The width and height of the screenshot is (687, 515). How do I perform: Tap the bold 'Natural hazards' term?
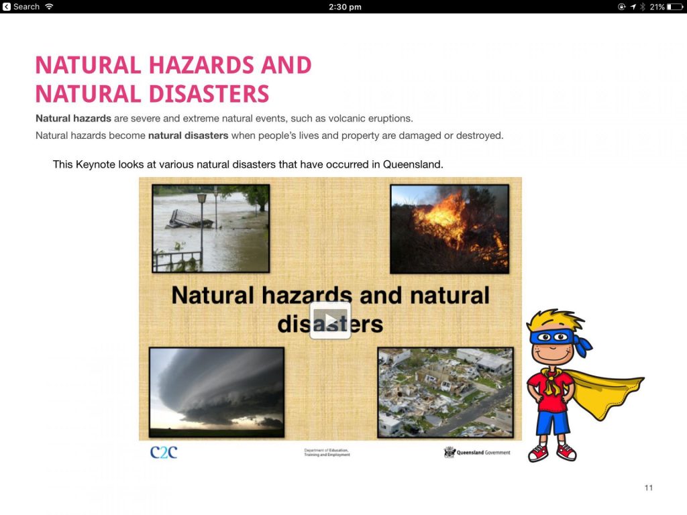pos(73,118)
